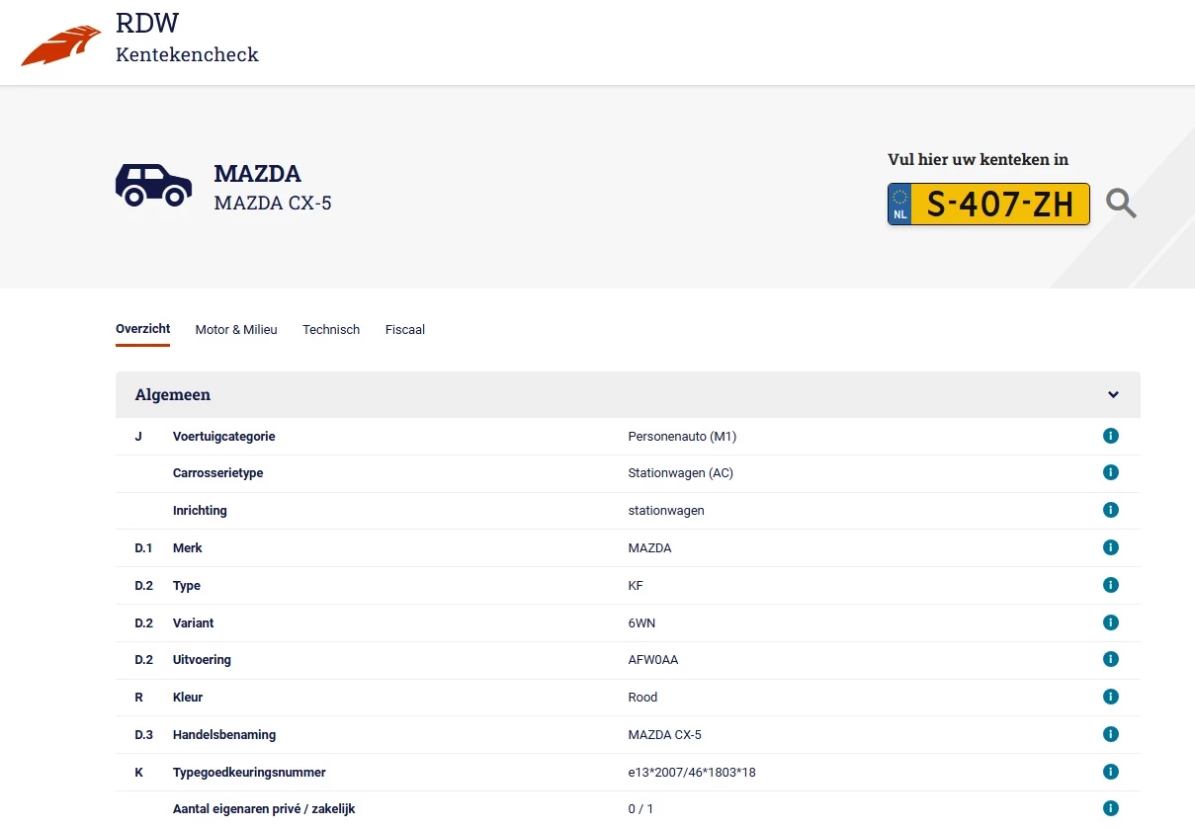The width and height of the screenshot is (1195, 828).
Task: Click the RDW feather logo
Action: point(61,44)
